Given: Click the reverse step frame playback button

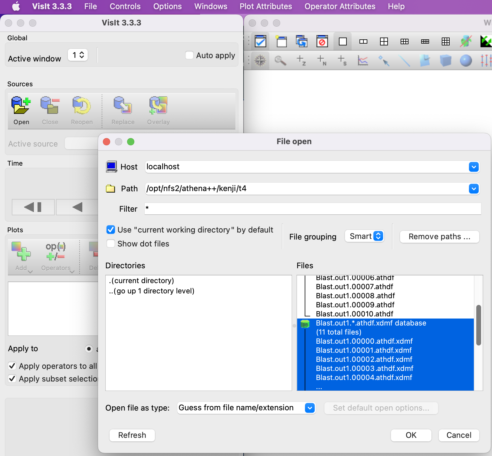Looking at the screenshot, I should tap(33, 207).
